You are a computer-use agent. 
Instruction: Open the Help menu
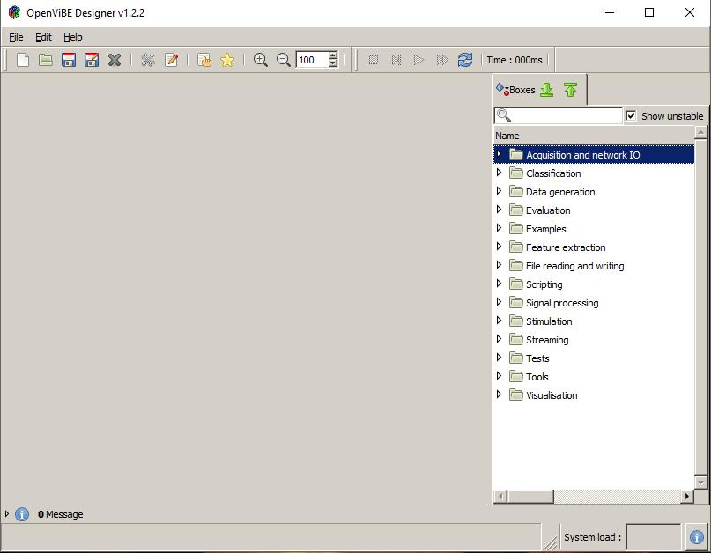pos(72,37)
